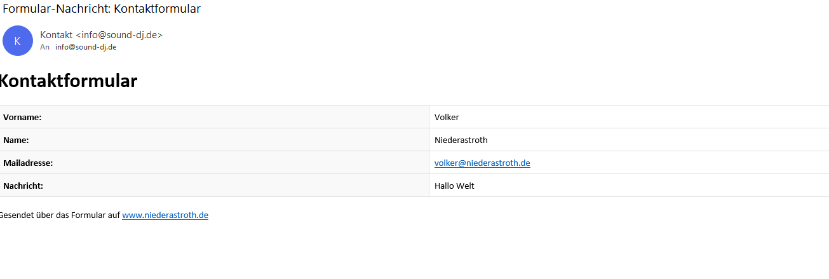
Task: Open the www.niederastroth.de website link
Action: (x=165, y=215)
